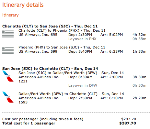This screenshot has width=150, height=129.
Task: Click the US Airways logo for flight 695
Action: pyautogui.click(x=8, y=34)
